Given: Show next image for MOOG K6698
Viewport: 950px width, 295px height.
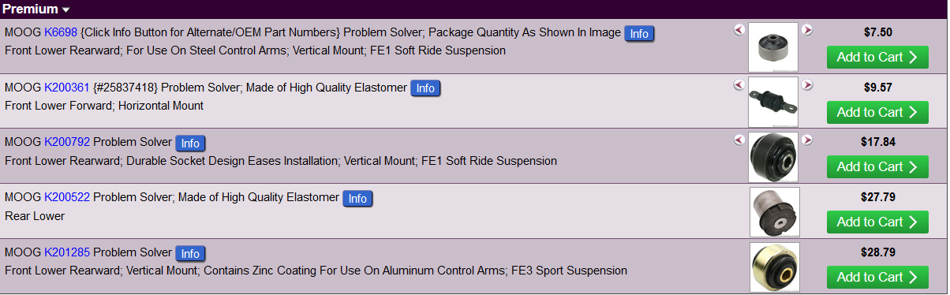Looking at the screenshot, I should [x=807, y=30].
